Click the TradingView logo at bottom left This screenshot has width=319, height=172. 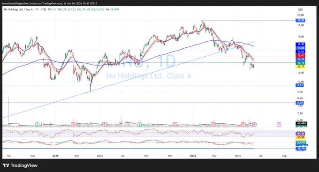(20, 165)
